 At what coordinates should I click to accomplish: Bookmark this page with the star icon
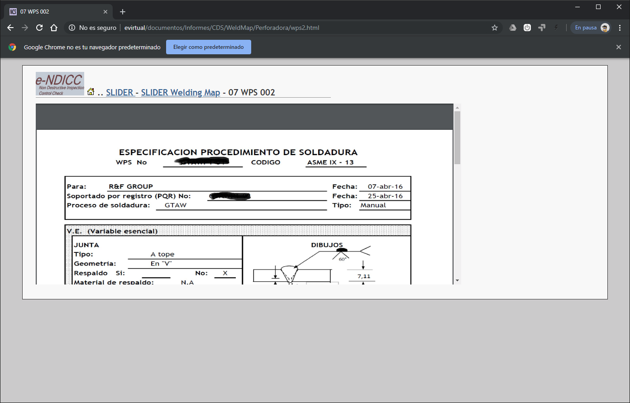[x=495, y=28]
